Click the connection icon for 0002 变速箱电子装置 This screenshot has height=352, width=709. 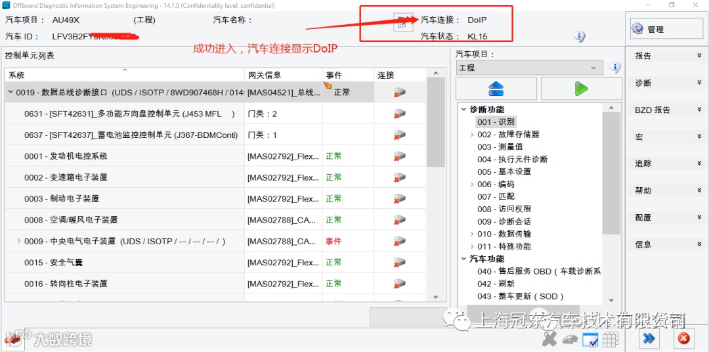click(x=399, y=177)
